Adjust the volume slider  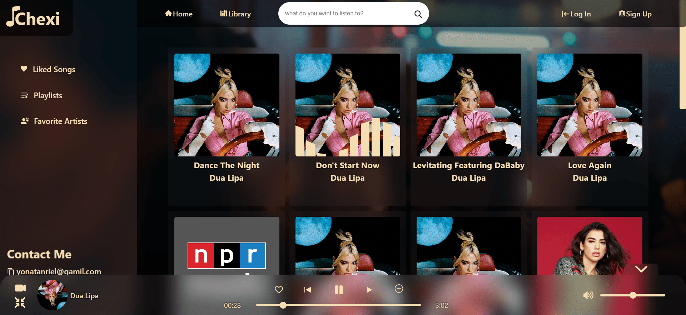click(x=632, y=295)
